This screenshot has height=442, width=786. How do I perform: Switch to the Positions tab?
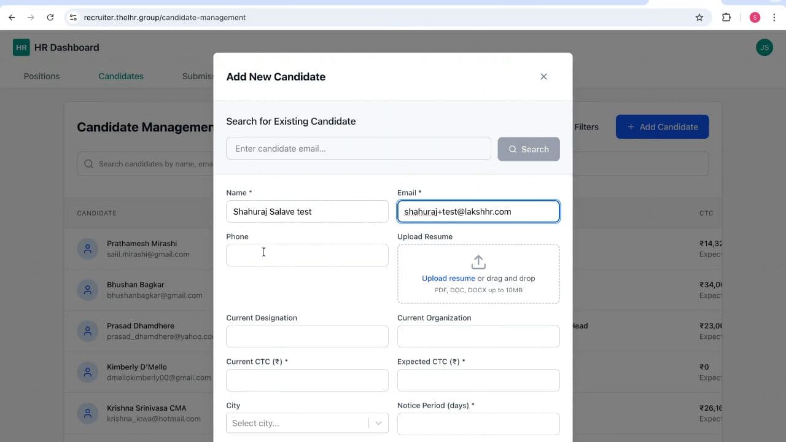41,76
